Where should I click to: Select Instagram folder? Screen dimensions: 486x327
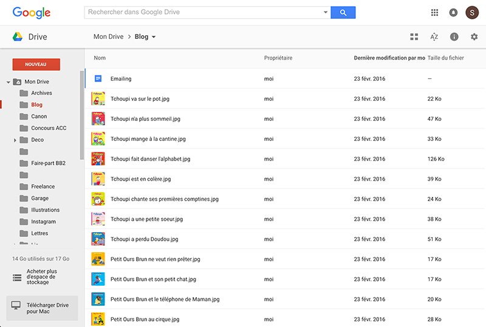tap(43, 222)
